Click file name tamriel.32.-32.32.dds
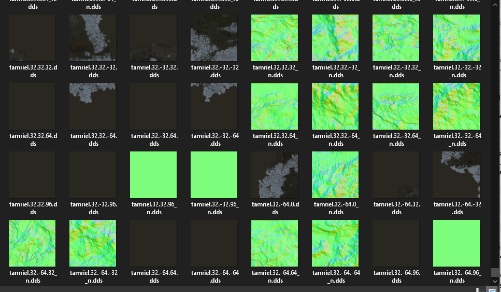Screen dimensions: 501x292 (154, 72)
